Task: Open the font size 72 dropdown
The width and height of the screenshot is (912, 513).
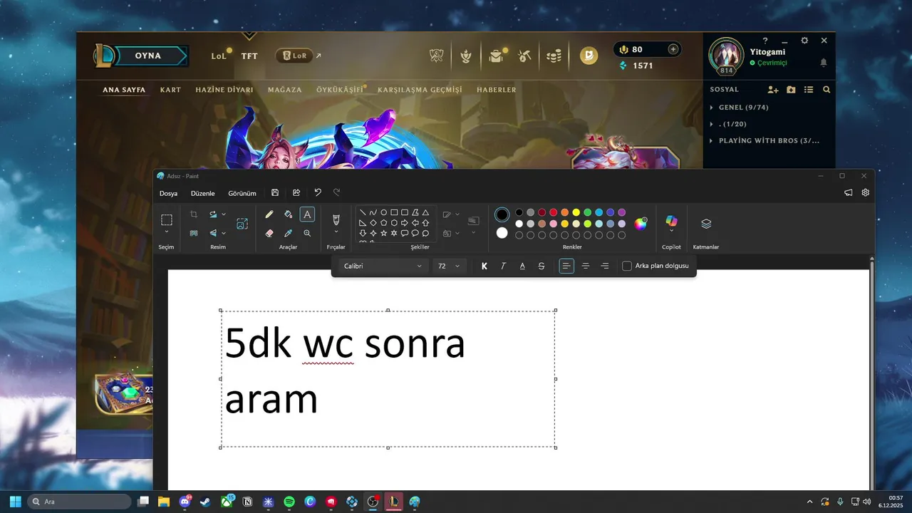Action: (x=449, y=266)
